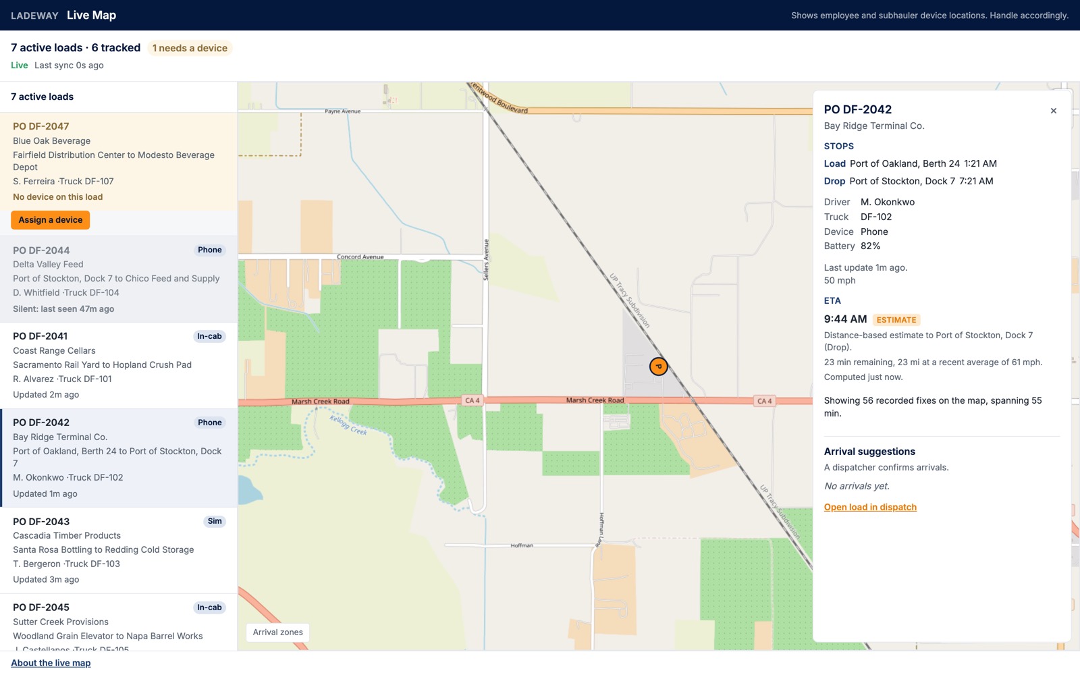The height and width of the screenshot is (675, 1080).
Task: Close the PO DF-2042 detail panel
Action: pyautogui.click(x=1053, y=111)
